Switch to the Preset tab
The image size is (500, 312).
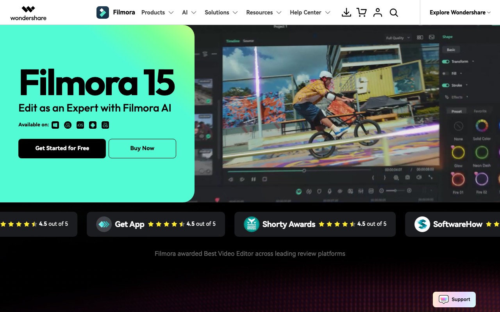tap(457, 111)
